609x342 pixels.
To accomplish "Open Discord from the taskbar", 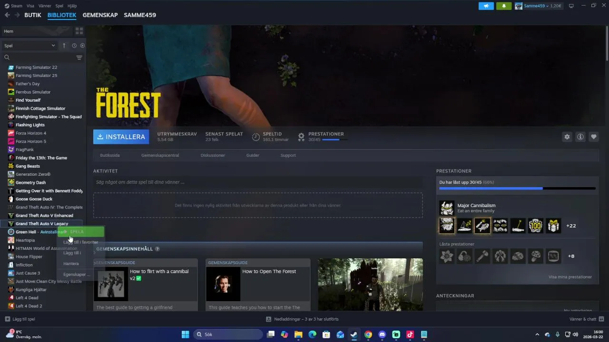I will pos(382,334).
